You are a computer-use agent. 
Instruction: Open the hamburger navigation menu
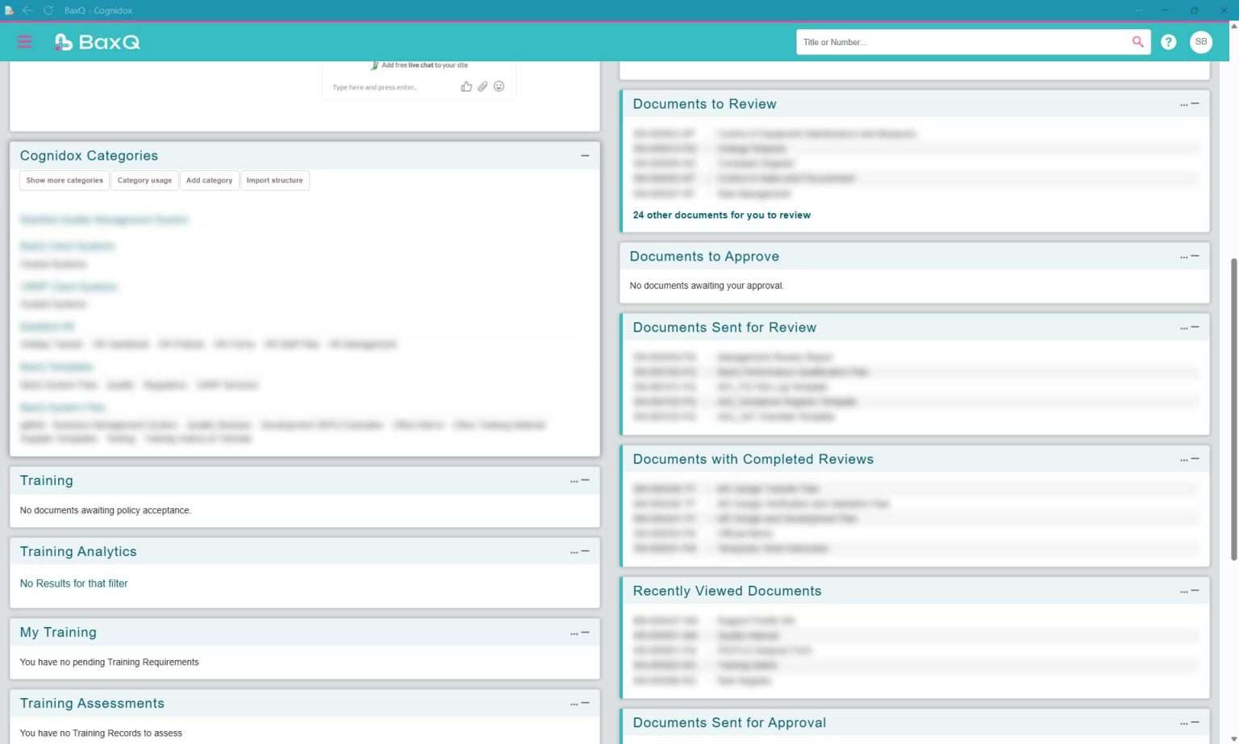(x=24, y=42)
